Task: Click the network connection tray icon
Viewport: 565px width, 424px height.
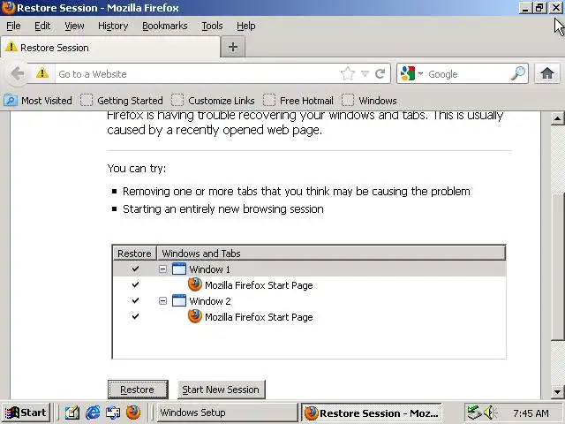Action: 474,413
